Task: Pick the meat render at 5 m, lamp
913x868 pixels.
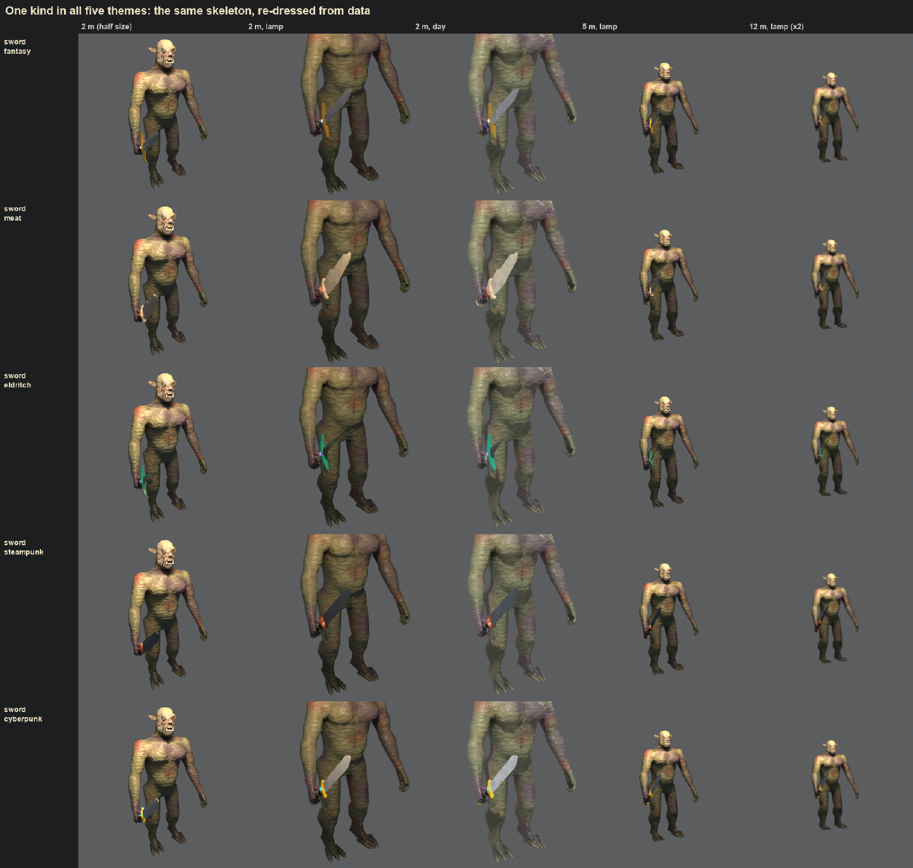Action: (663, 284)
